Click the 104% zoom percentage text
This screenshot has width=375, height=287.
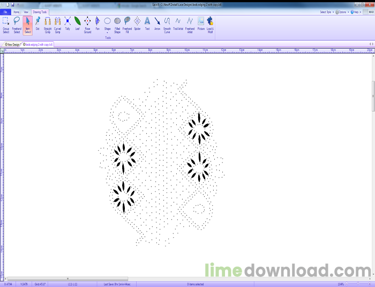[x=341, y=284]
